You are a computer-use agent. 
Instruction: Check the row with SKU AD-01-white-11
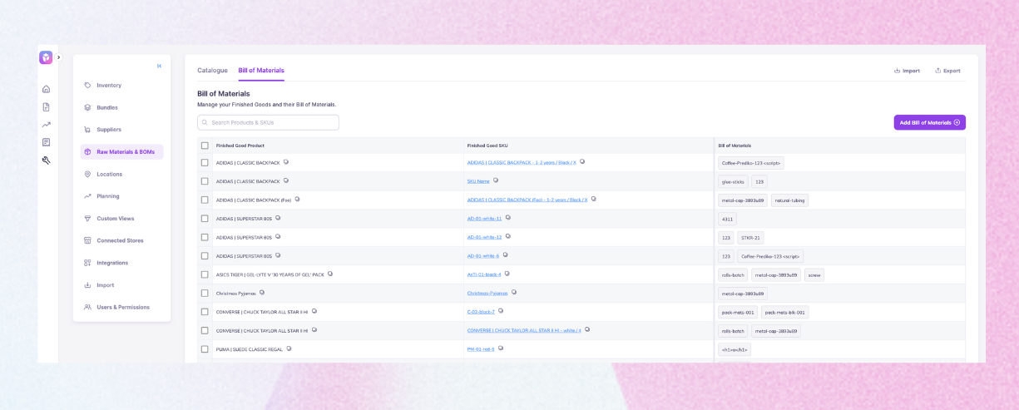[205, 219]
